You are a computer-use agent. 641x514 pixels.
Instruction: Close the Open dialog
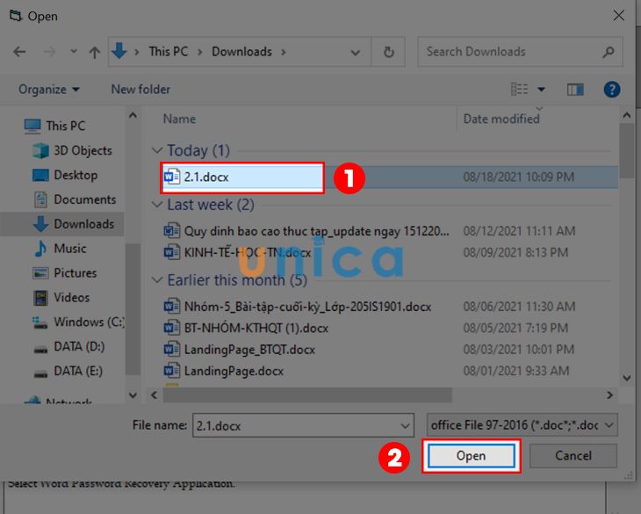[618, 16]
